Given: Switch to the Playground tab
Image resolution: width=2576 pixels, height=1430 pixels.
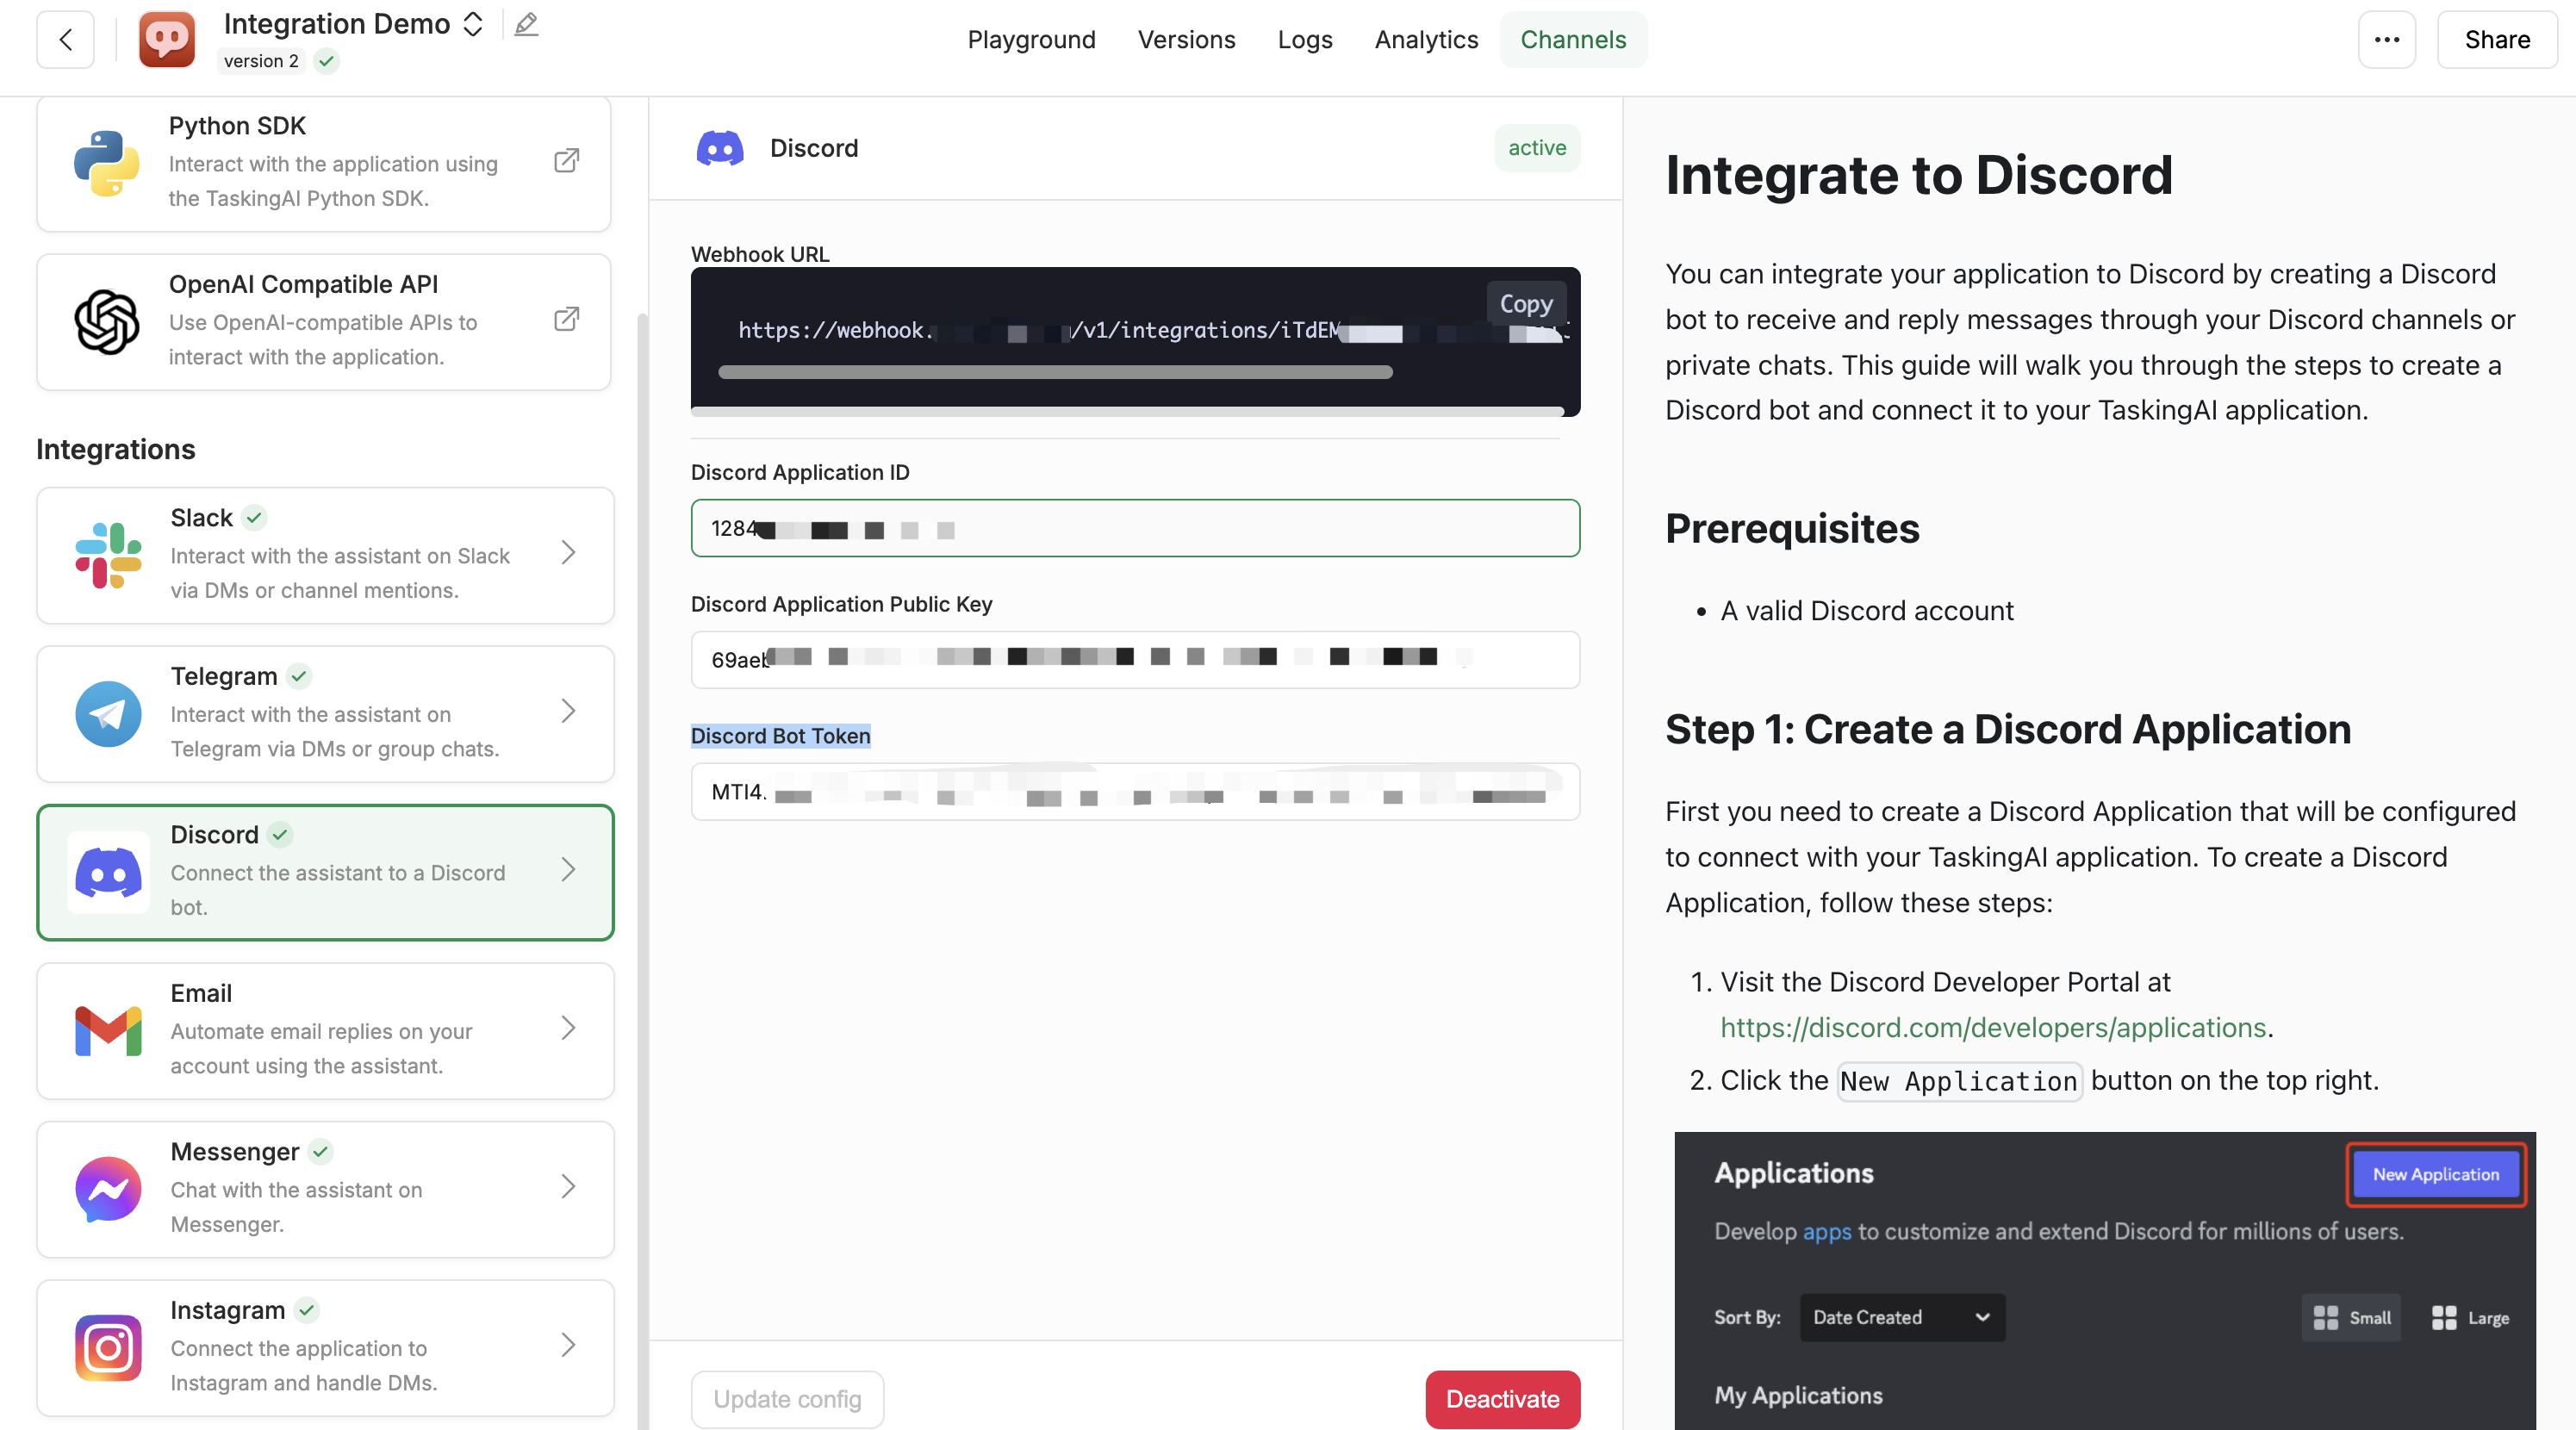Looking at the screenshot, I should (x=1031, y=40).
